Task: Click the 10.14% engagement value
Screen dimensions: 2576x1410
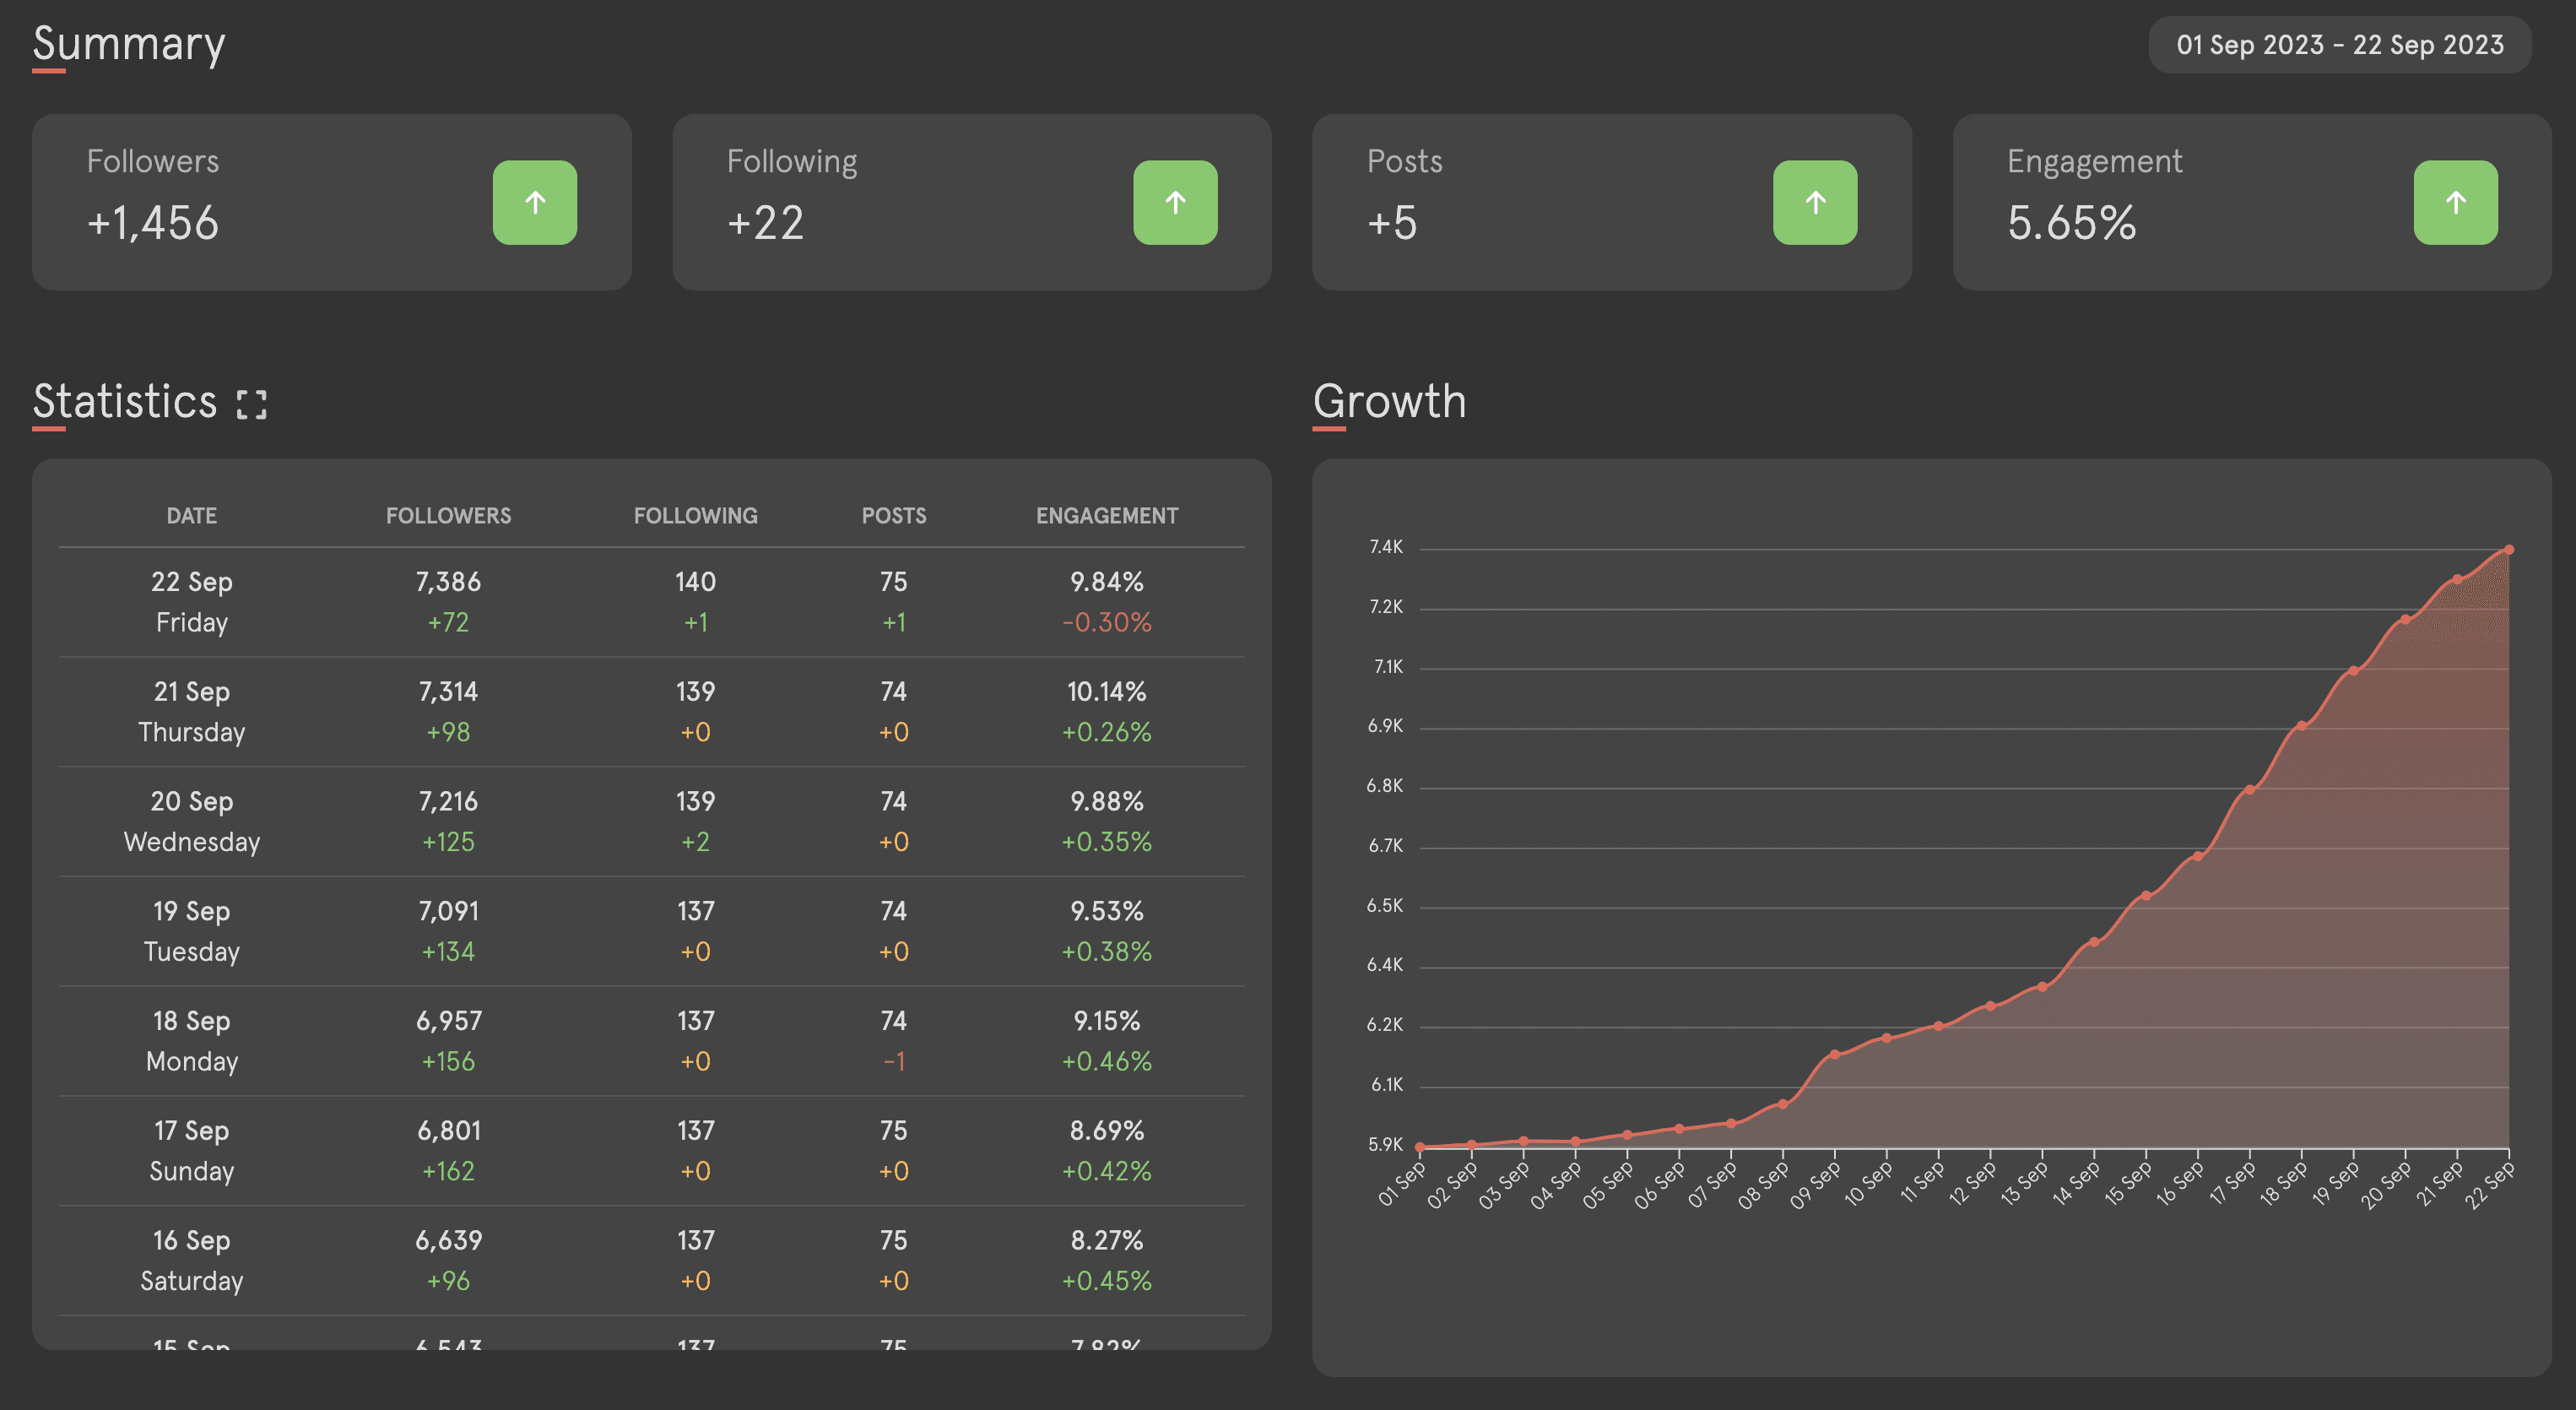Action: click(1106, 691)
